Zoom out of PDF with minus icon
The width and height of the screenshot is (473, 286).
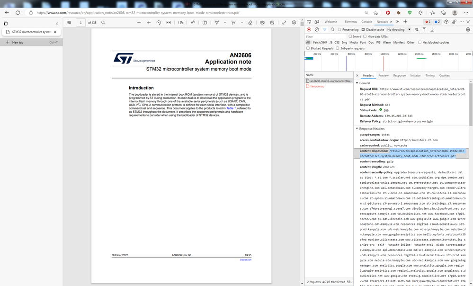click(139, 22)
